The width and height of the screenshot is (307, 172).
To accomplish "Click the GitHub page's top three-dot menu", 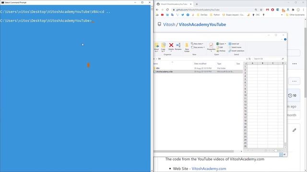I will point(295,64).
